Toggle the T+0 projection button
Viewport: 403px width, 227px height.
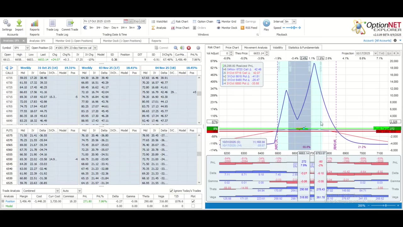(x=382, y=53)
